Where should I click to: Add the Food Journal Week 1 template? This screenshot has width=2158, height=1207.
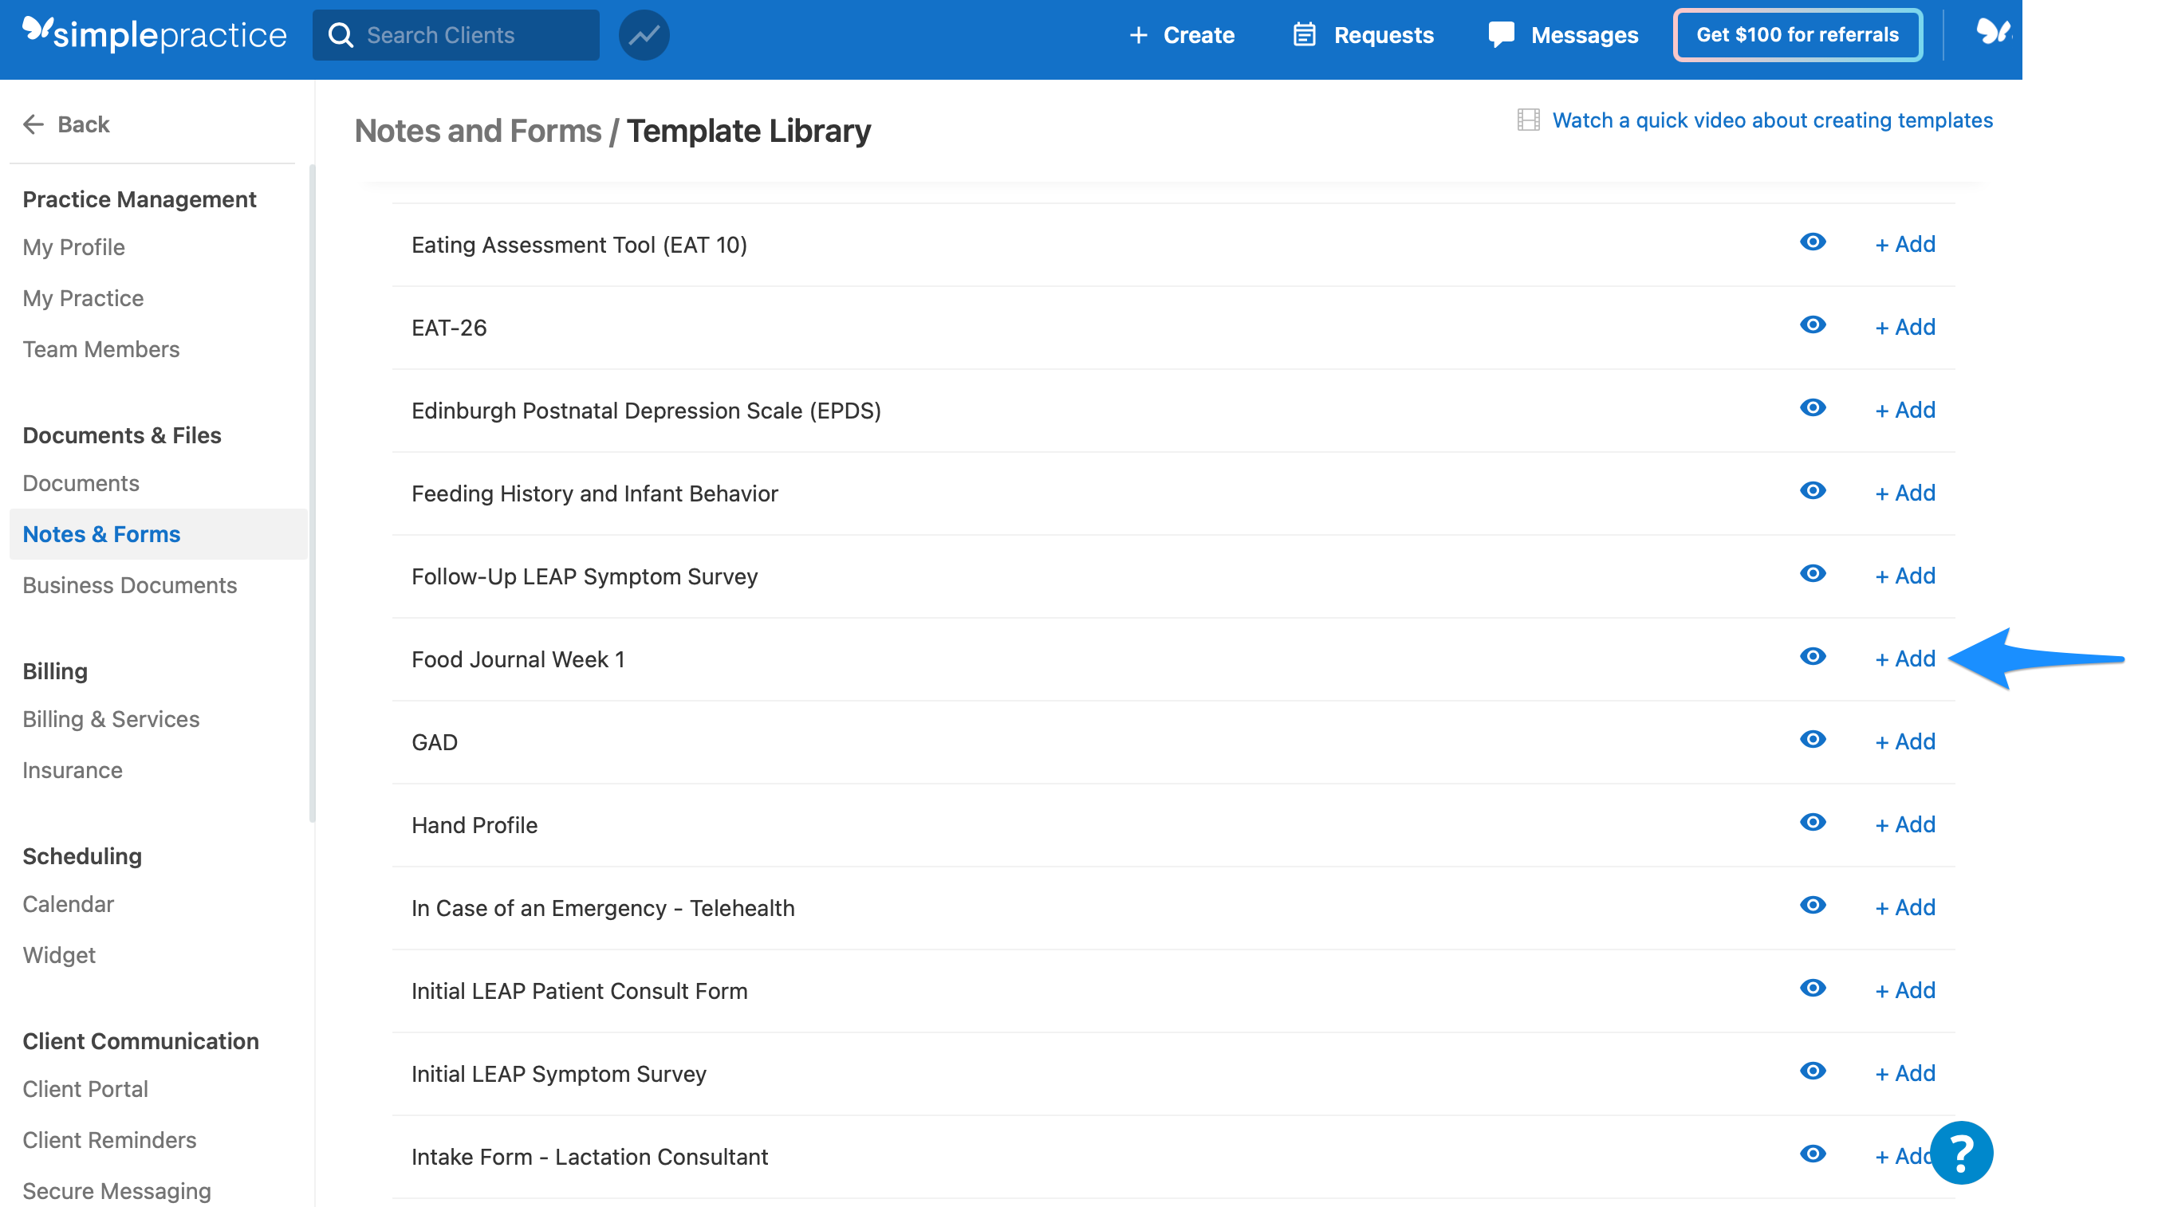pyautogui.click(x=1905, y=659)
